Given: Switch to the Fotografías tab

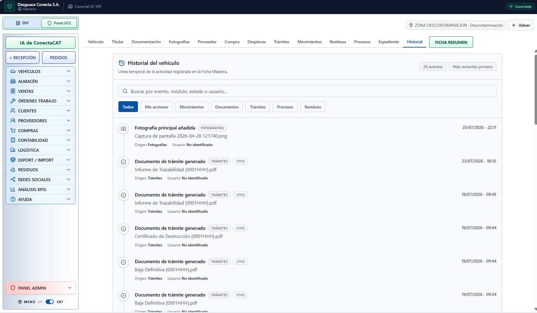Looking at the screenshot, I should point(179,42).
